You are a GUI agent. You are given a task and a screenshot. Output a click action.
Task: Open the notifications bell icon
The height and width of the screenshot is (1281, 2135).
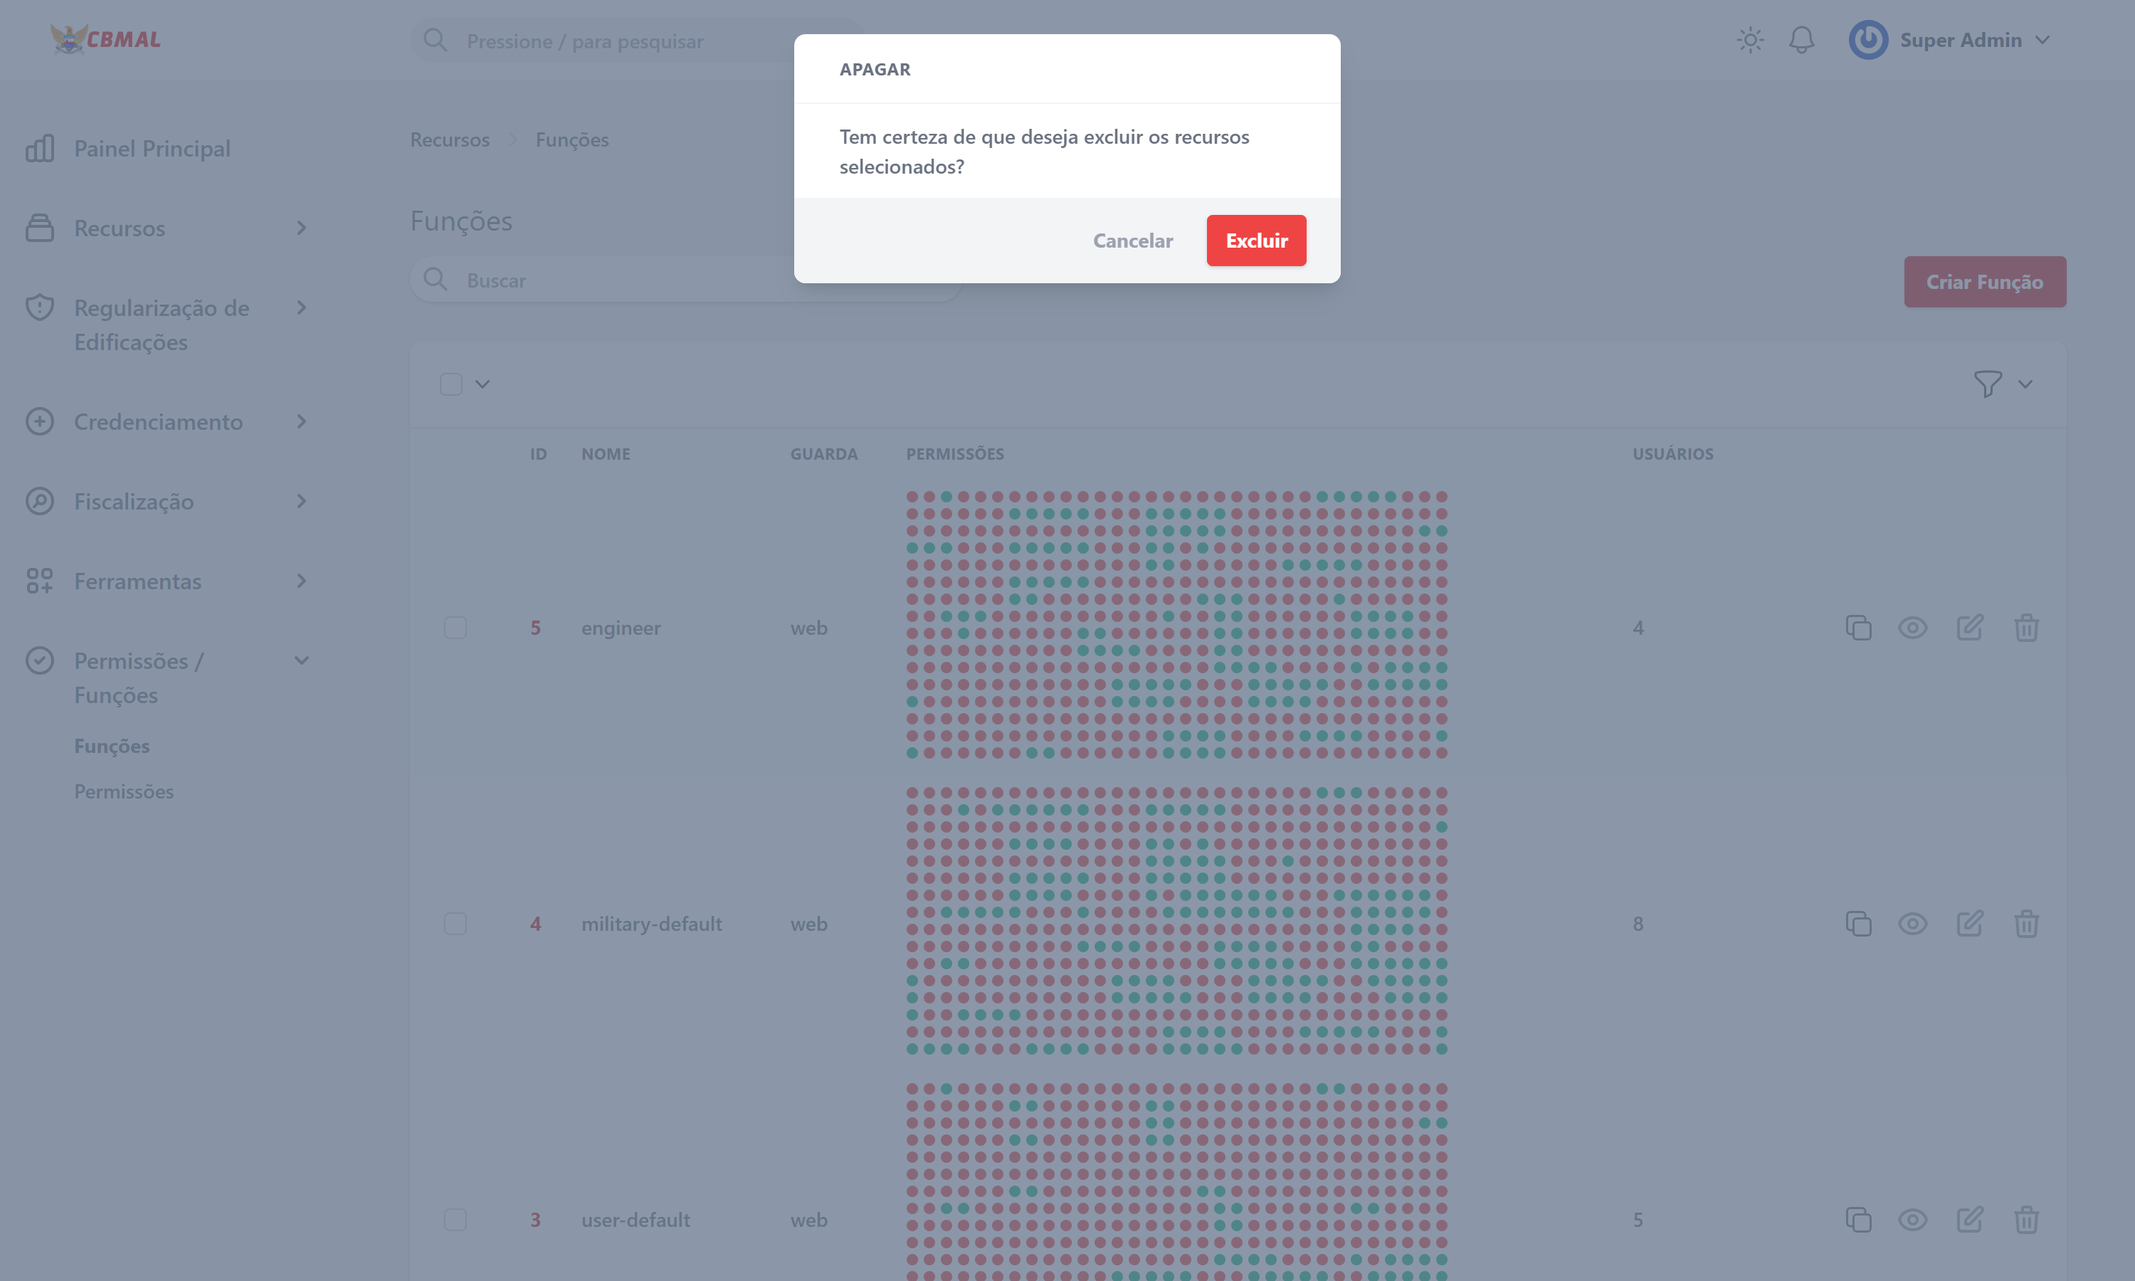point(1801,40)
